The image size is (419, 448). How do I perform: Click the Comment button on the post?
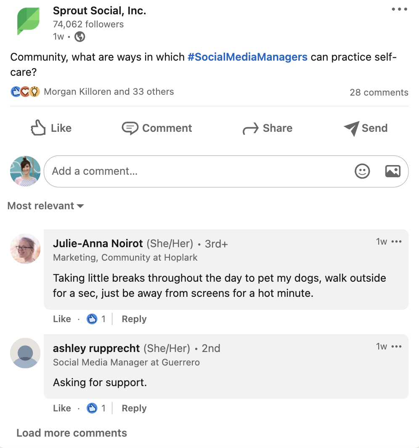click(157, 128)
